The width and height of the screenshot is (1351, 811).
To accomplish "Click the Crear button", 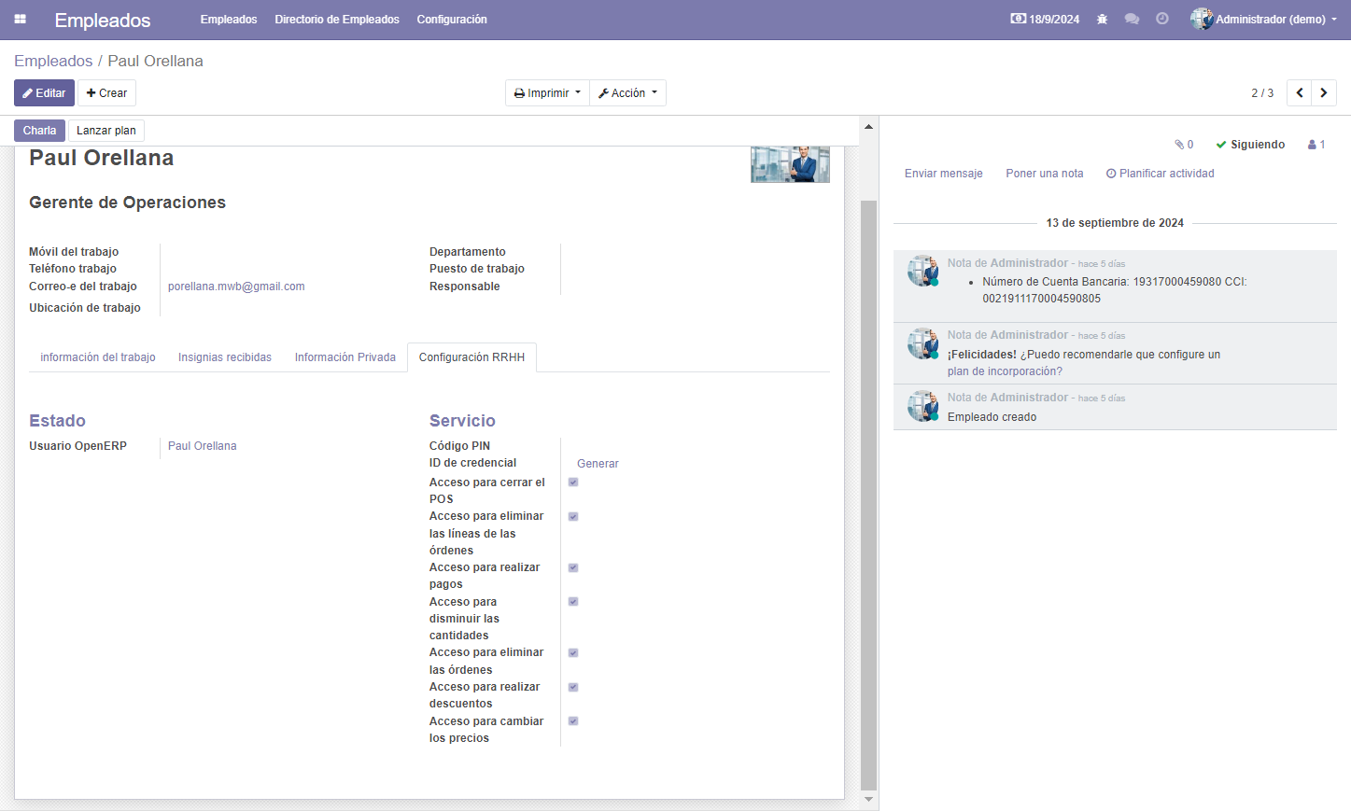I will click(106, 92).
